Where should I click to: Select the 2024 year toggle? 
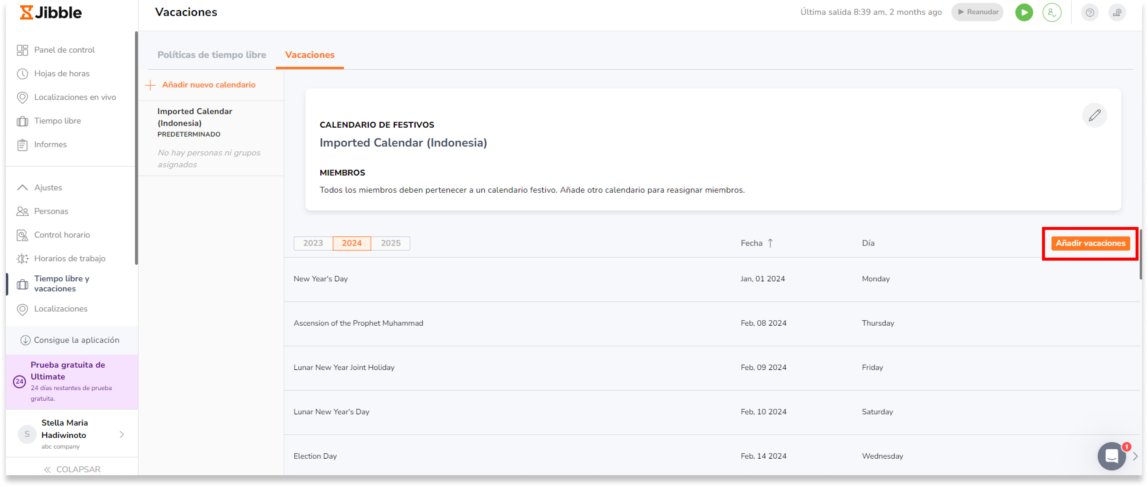click(352, 243)
